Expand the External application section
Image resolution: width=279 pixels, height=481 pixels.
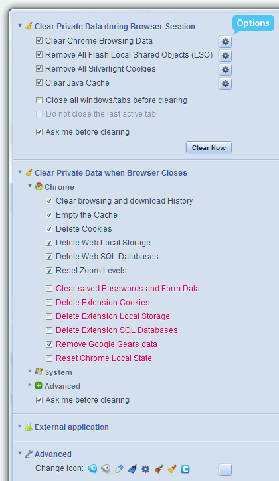(20, 426)
